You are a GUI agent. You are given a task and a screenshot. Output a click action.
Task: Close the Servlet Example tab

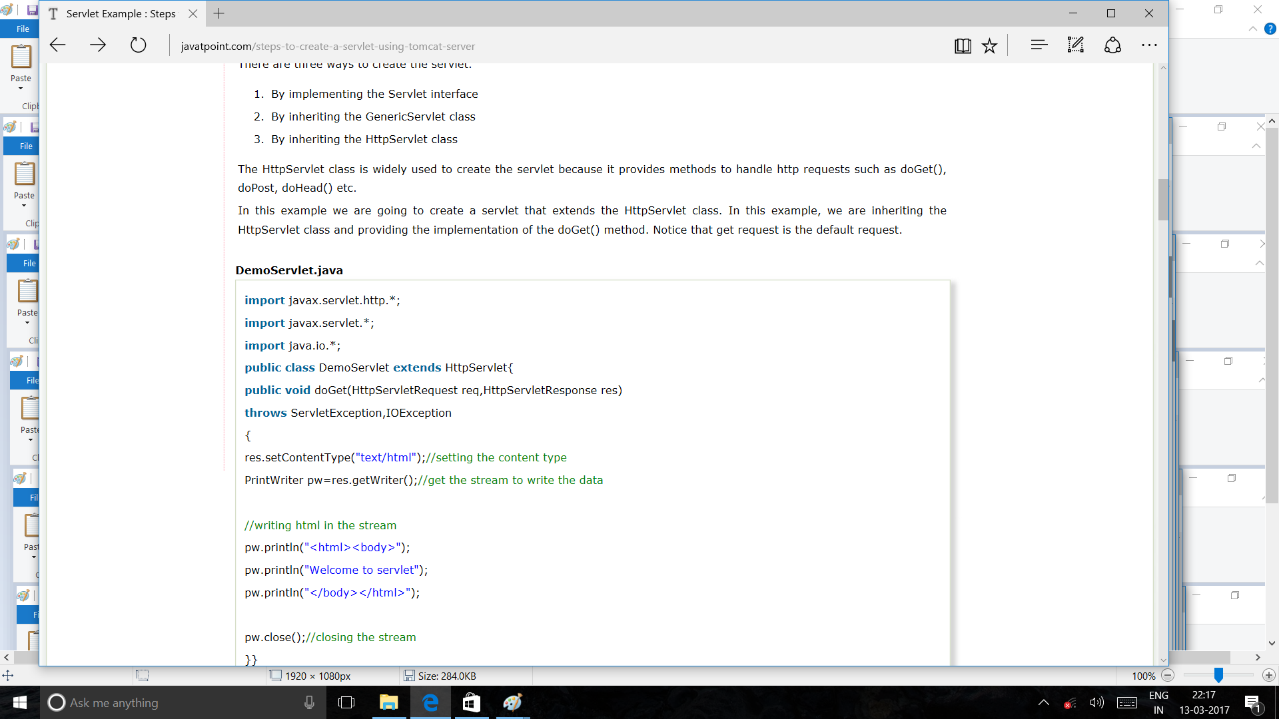coord(193,13)
